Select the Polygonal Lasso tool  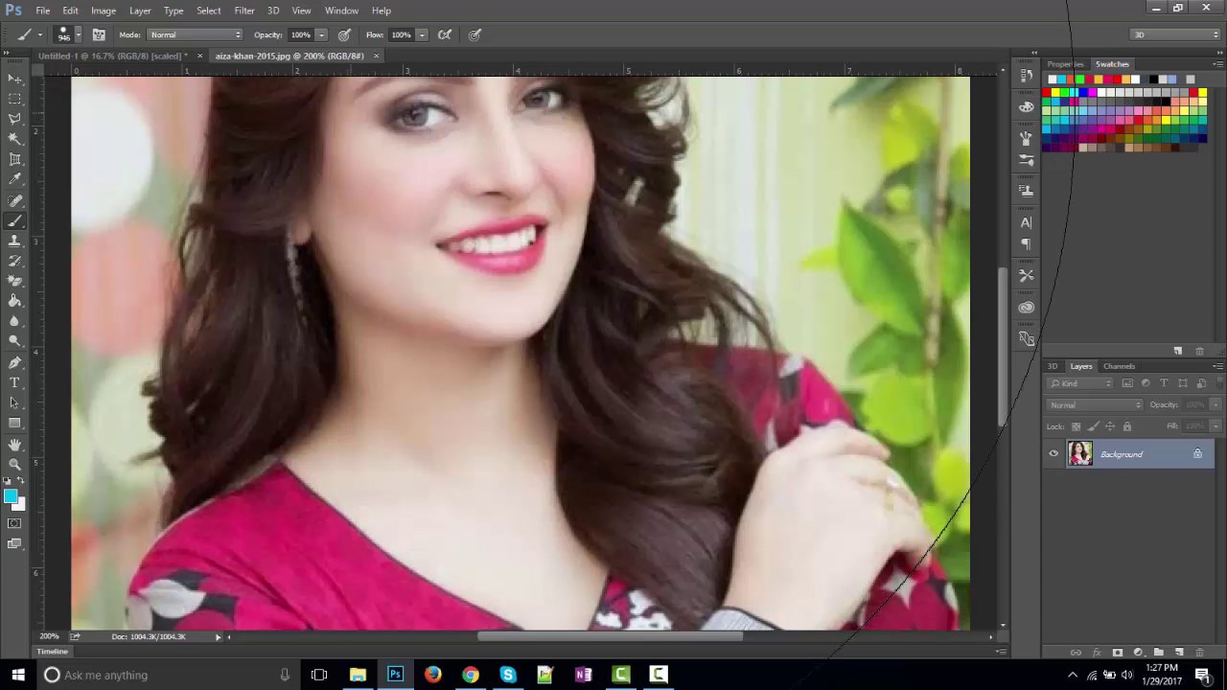click(14, 119)
